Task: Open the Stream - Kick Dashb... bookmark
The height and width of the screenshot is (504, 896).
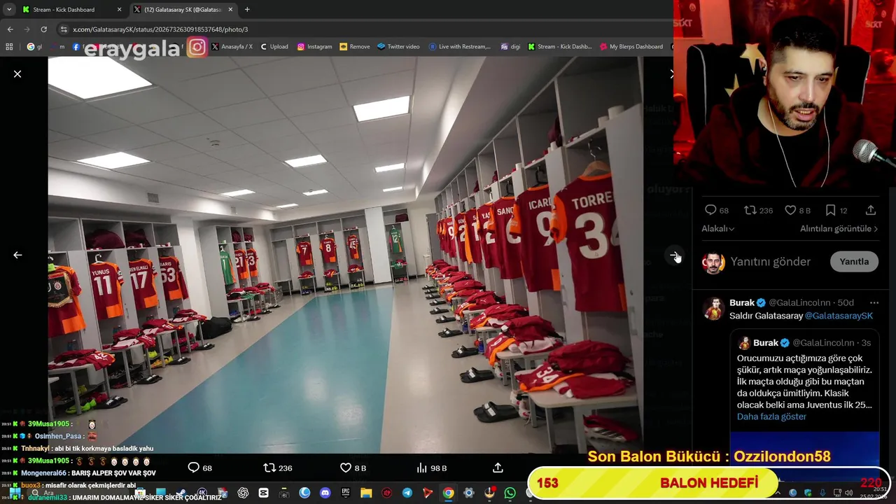Action: pos(560,47)
